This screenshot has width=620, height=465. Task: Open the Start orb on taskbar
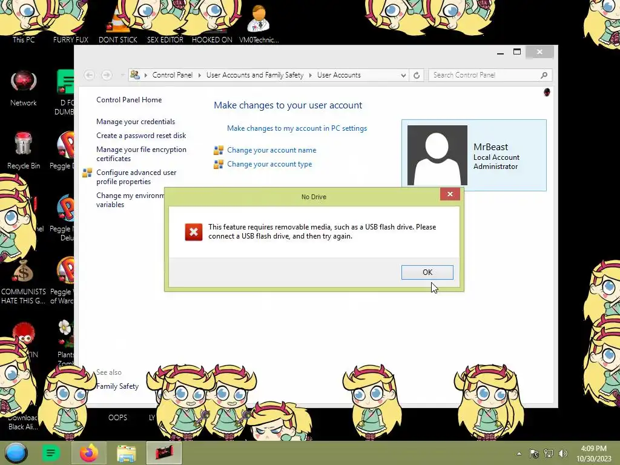click(x=16, y=453)
